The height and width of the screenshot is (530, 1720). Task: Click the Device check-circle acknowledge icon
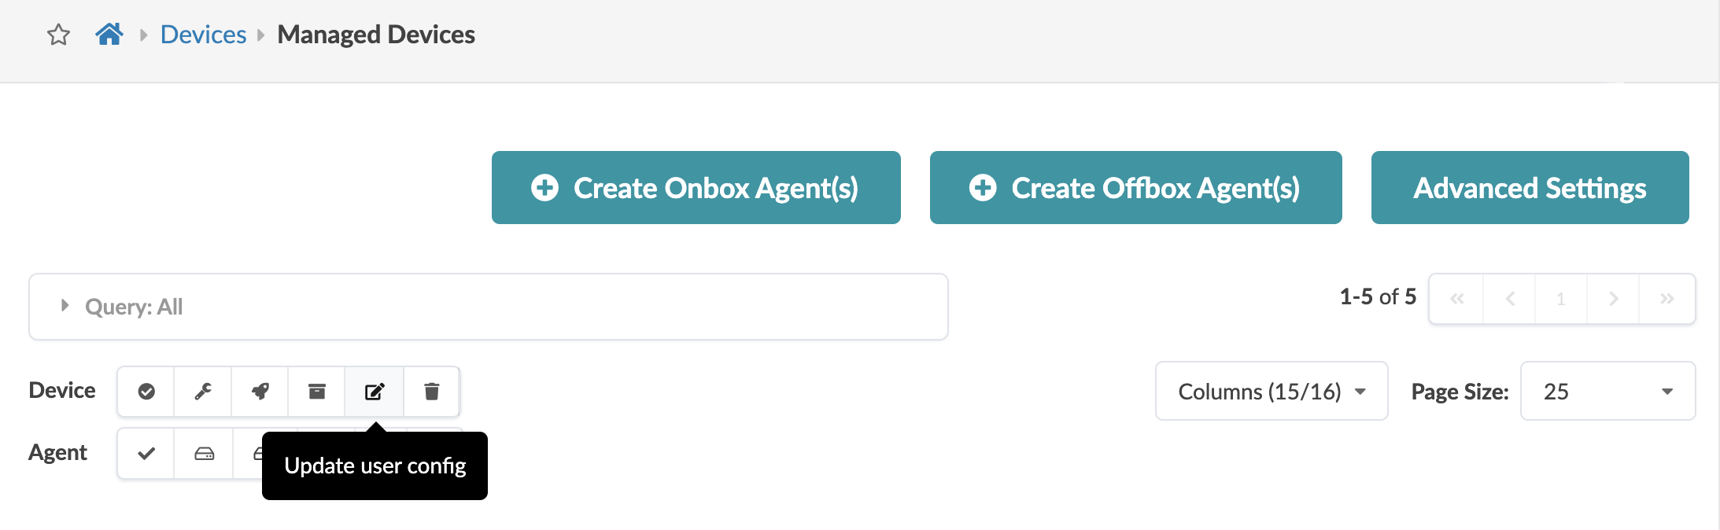146,392
